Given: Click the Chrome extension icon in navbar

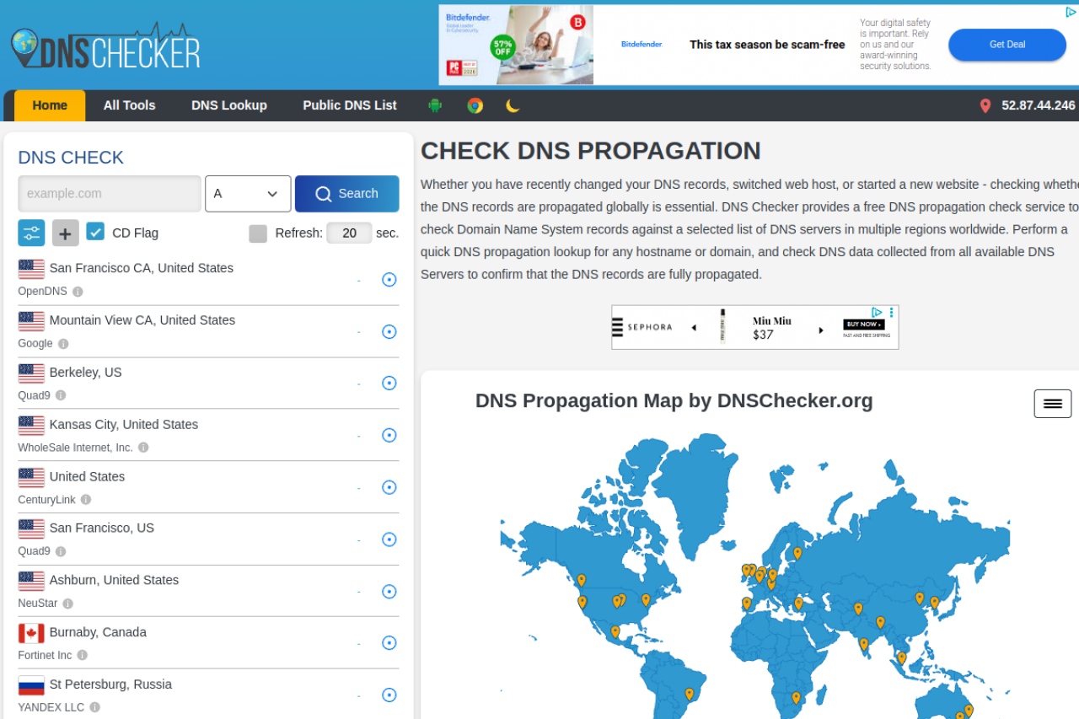Looking at the screenshot, I should coord(475,105).
